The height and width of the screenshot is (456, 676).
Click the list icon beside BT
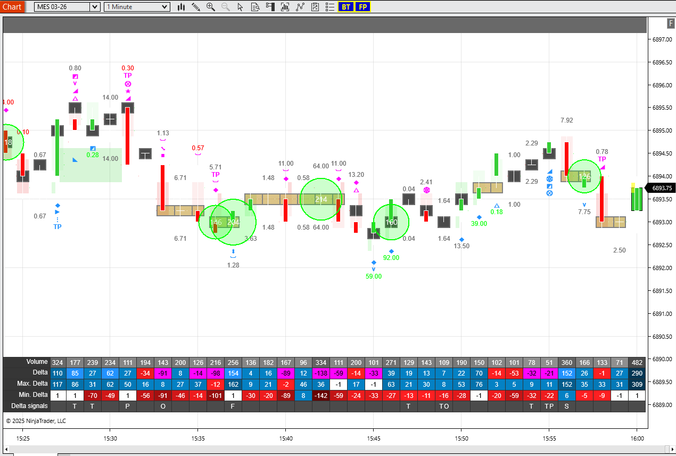point(329,7)
